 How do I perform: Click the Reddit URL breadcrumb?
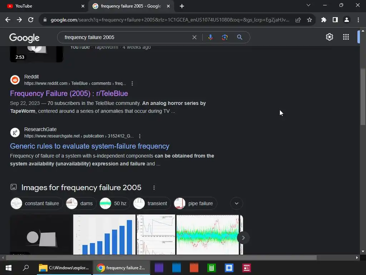75,83
